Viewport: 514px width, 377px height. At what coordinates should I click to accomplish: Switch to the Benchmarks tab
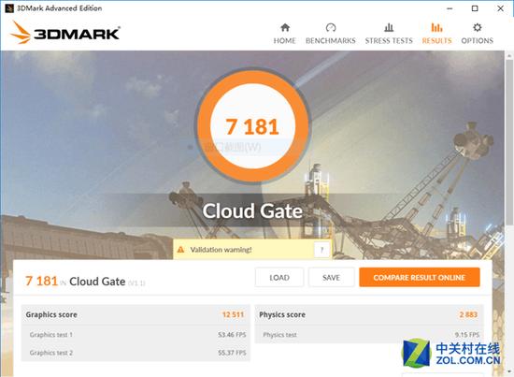pos(331,34)
